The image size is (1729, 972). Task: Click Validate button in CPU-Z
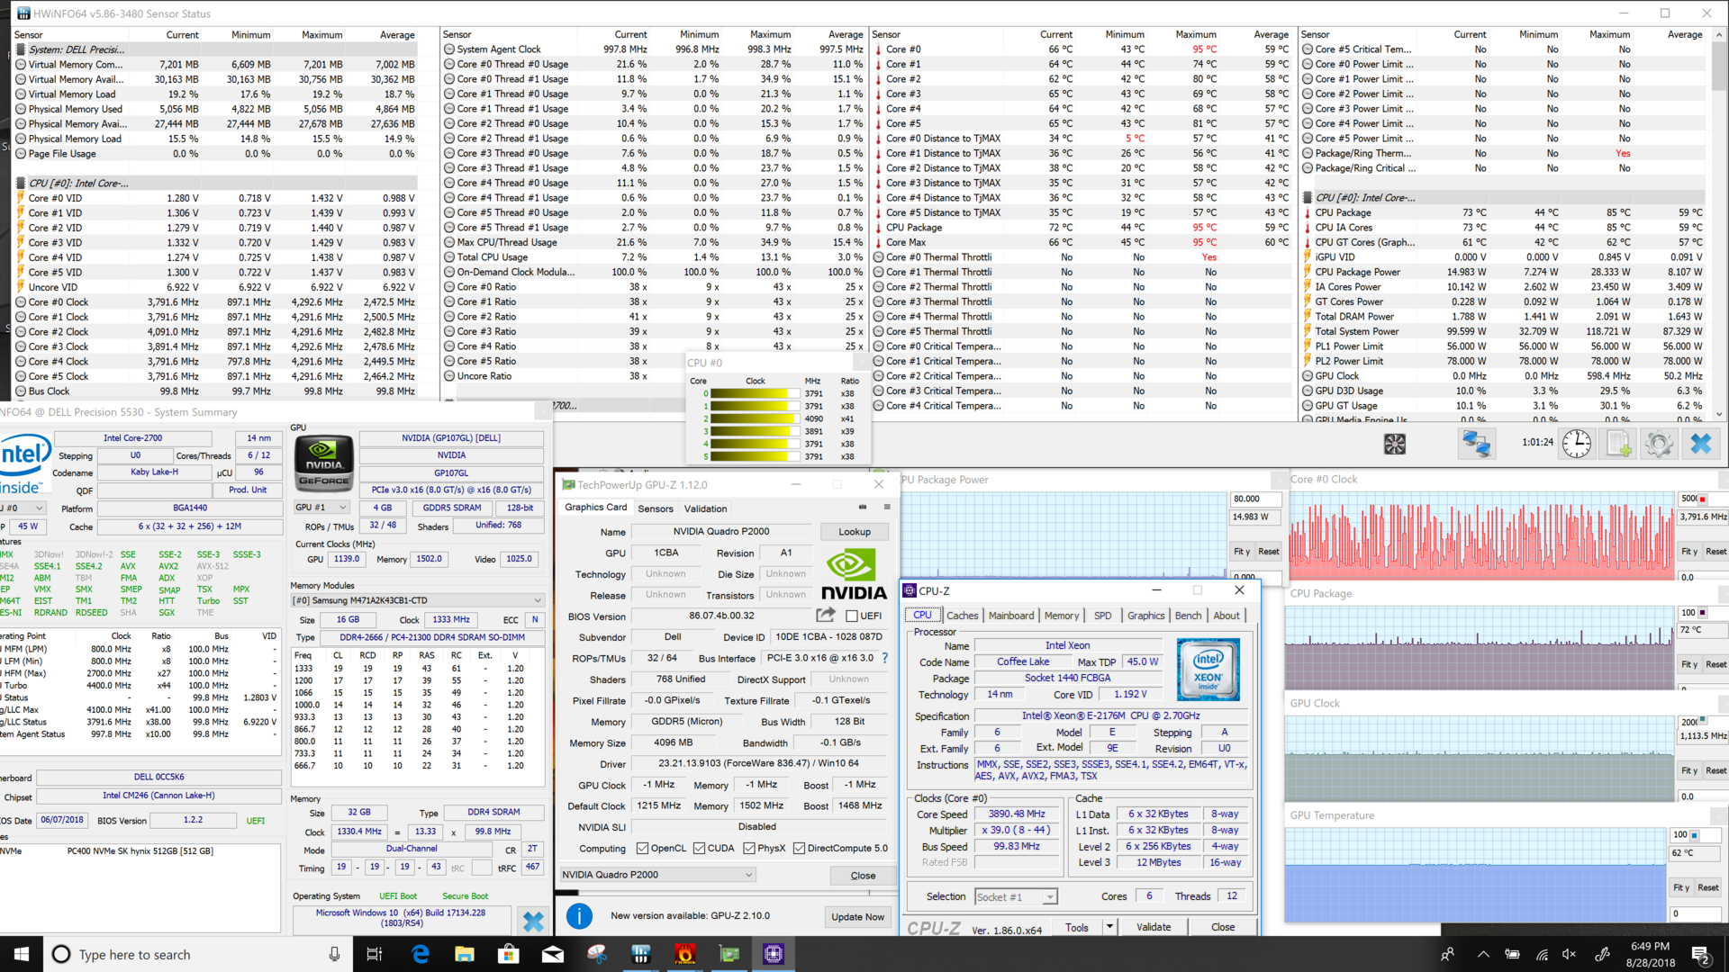1154,927
